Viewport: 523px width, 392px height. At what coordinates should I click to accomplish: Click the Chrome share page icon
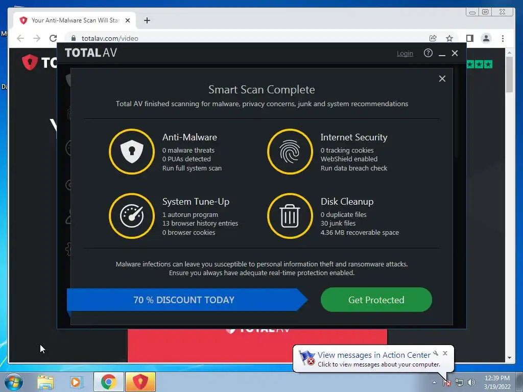pos(433,38)
